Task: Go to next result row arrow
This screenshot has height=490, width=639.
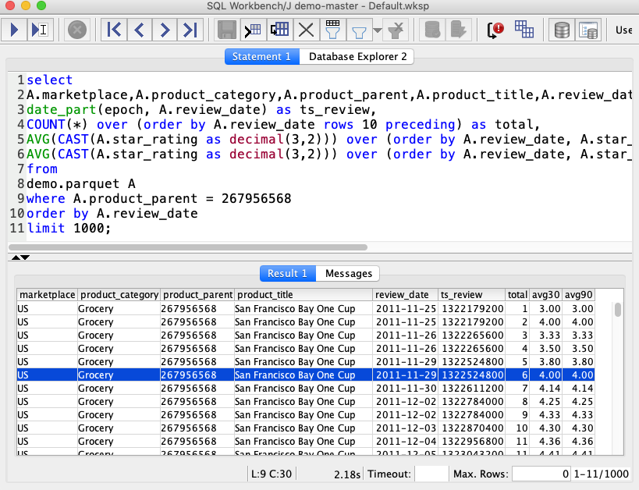Action: (165, 30)
